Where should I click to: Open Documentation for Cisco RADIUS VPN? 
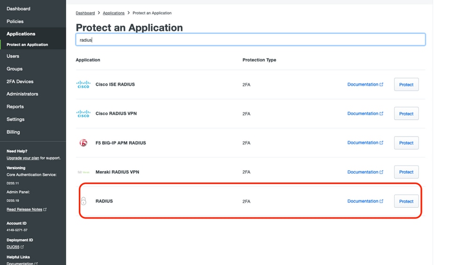coord(365,114)
